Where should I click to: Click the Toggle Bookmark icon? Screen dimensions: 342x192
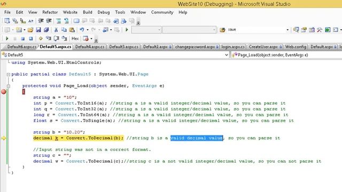(x=76, y=21)
